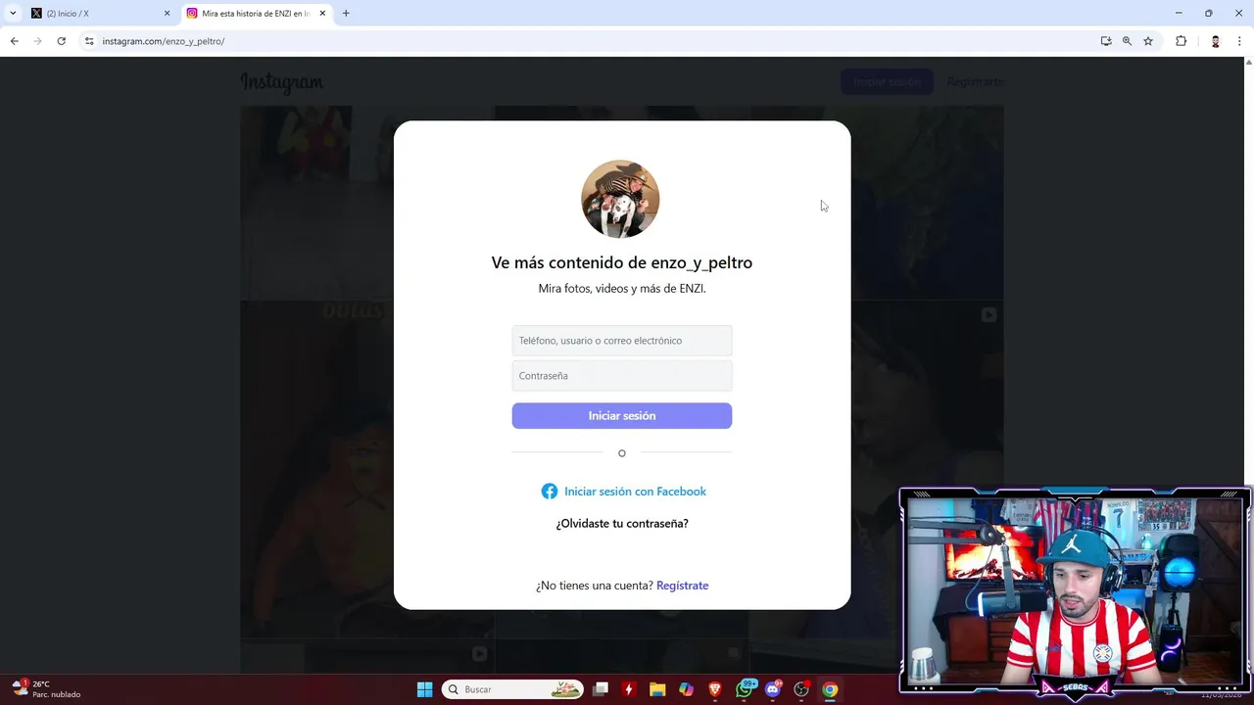Focus the Contraseña password field

pos(622,376)
